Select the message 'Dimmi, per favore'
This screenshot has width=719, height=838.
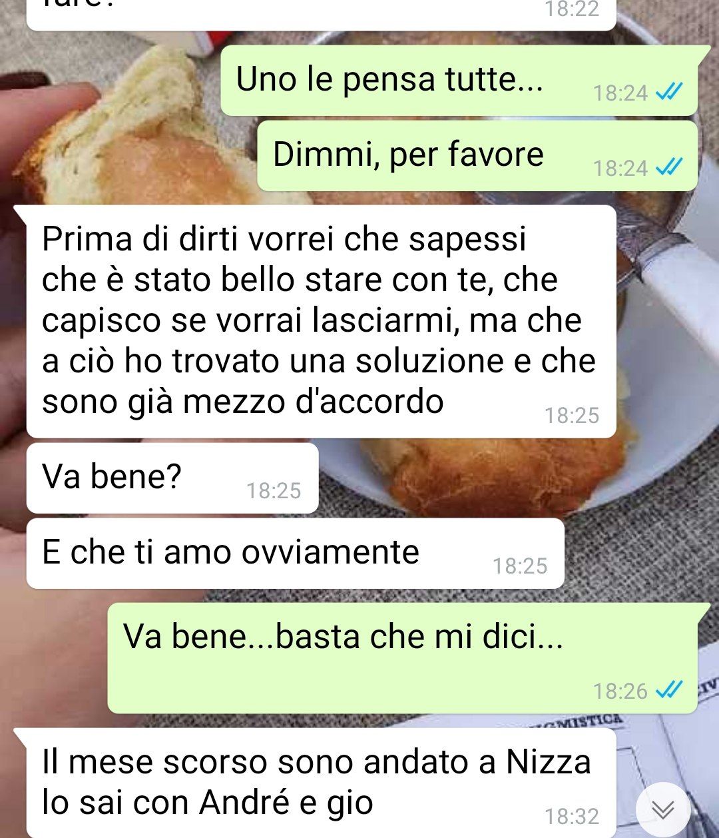tap(477, 156)
